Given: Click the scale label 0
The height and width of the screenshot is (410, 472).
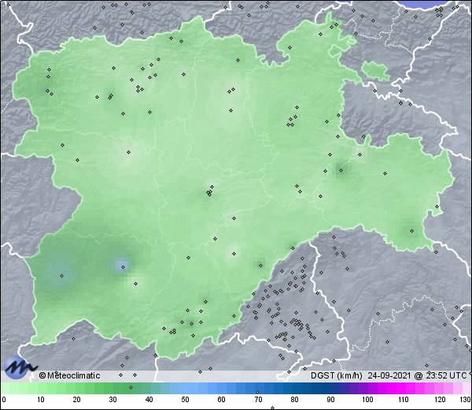Looking at the screenshot, I should click(x=4, y=400).
